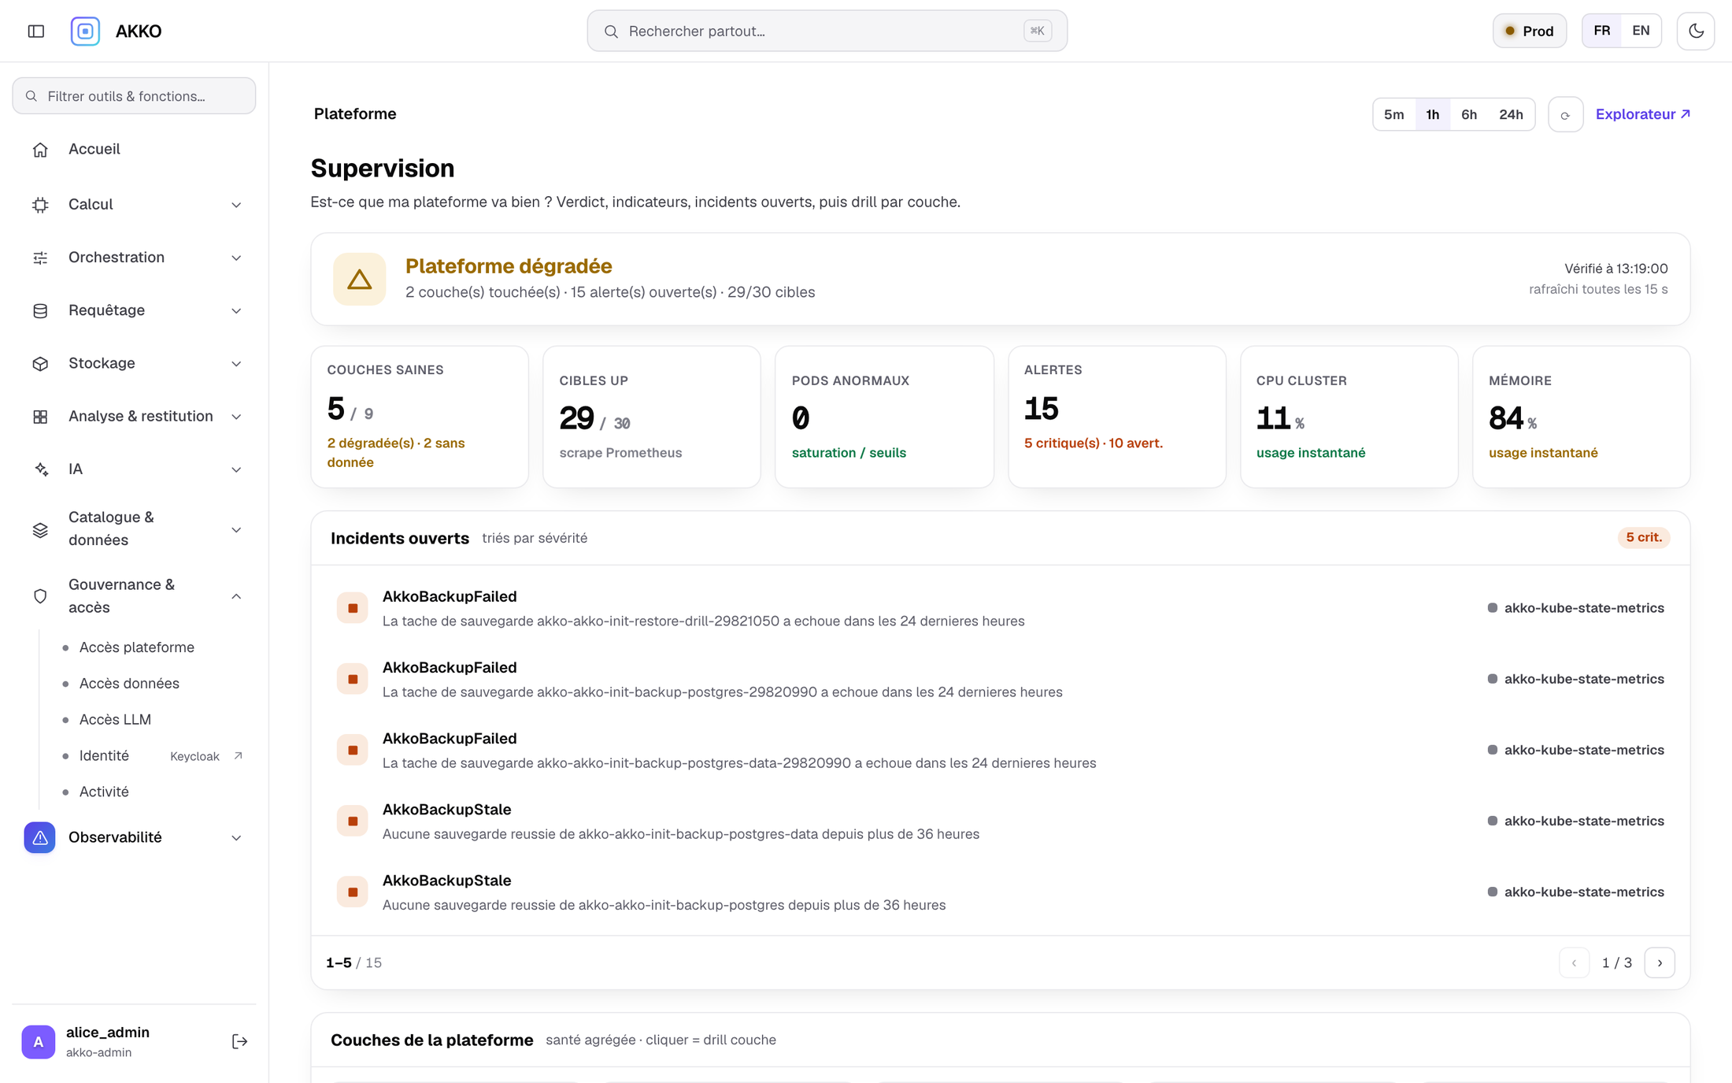This screenshot has width=1732, height=1083.
Task: Switch language to FR
Action: [1602, 31]
